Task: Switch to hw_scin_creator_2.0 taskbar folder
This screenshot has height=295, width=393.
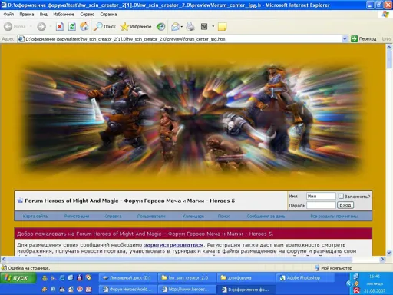Action: click(x=187, y=277)
